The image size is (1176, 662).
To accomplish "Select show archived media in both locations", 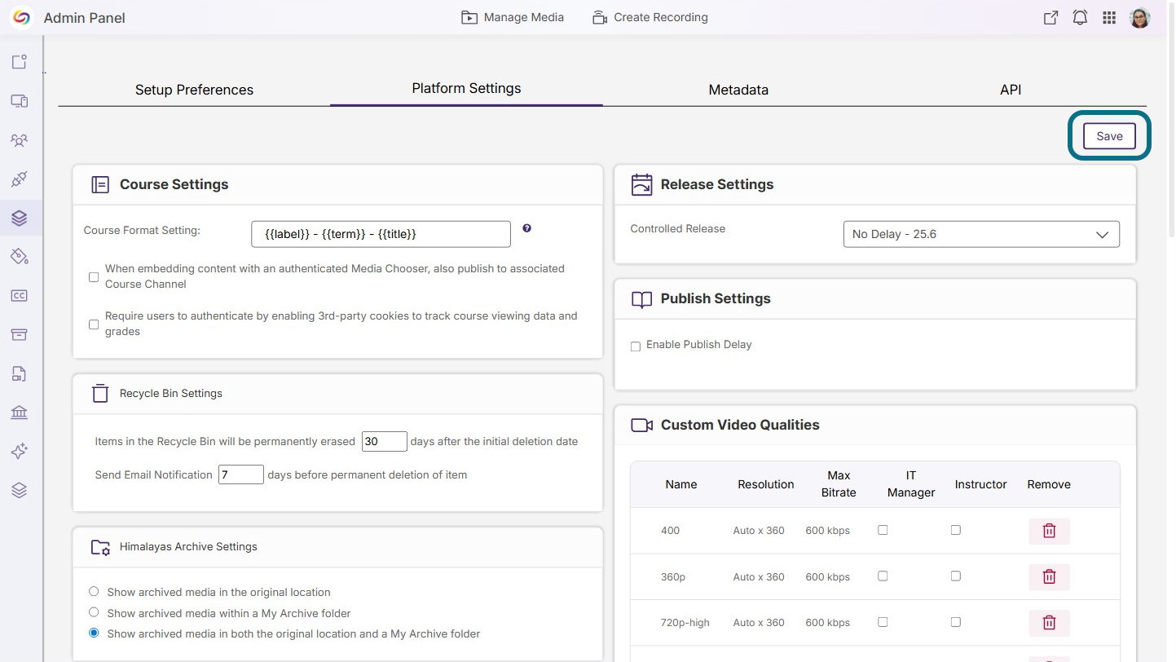I will pyautogui.click(x=94, y=633).
